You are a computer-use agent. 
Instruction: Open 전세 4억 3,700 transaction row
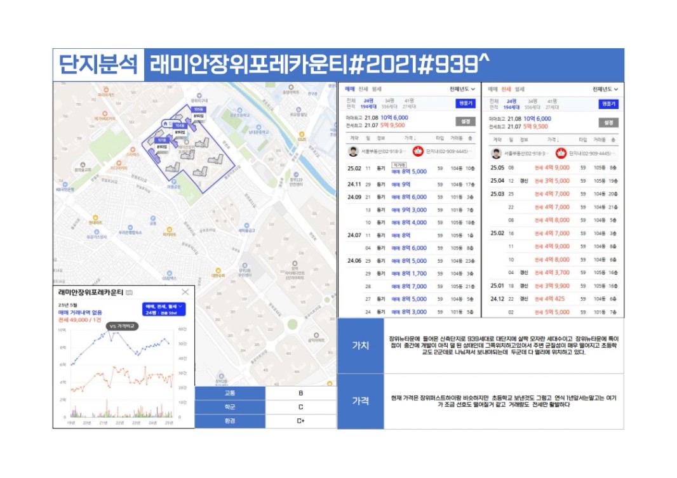[554, 273]
